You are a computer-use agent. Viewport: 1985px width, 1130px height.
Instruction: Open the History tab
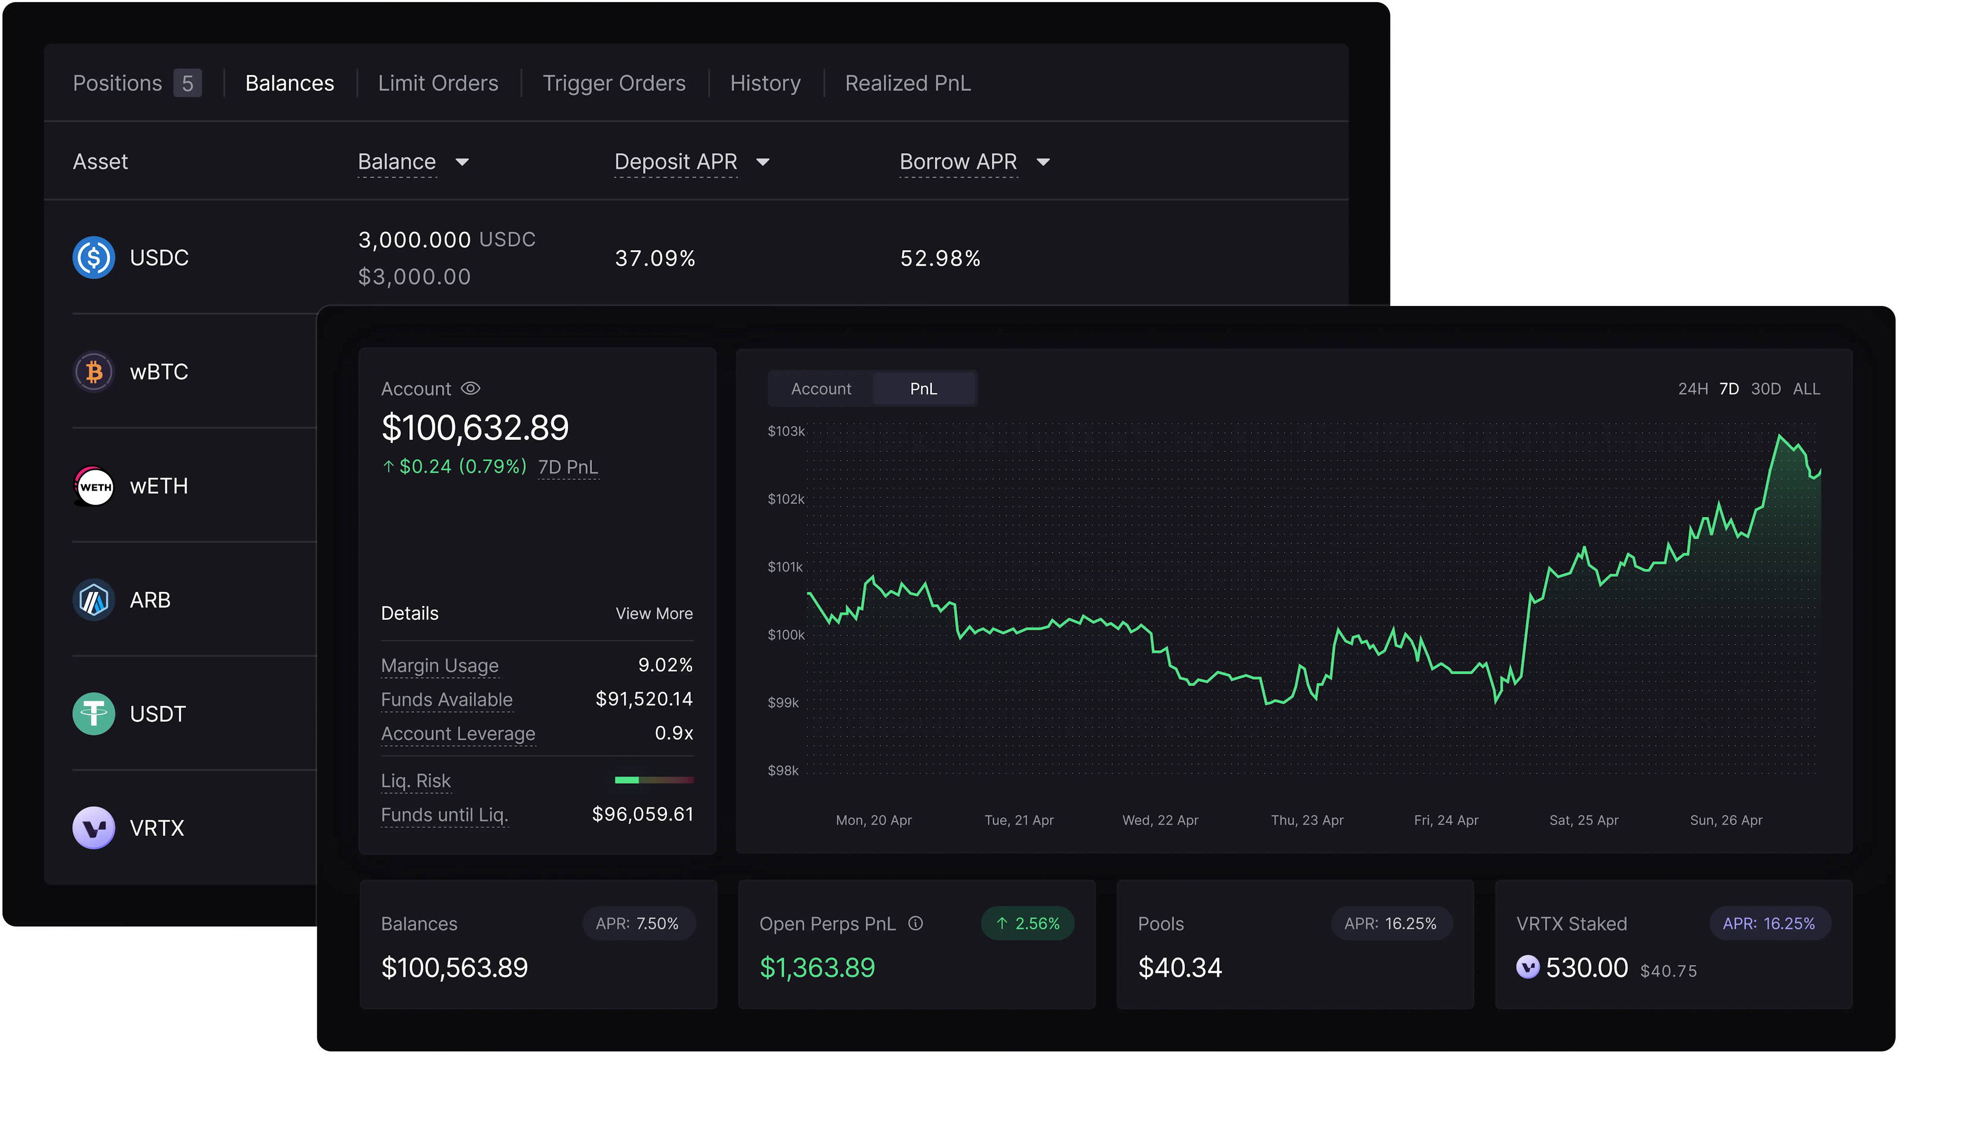pyautogui.click(x=765, y=83)
